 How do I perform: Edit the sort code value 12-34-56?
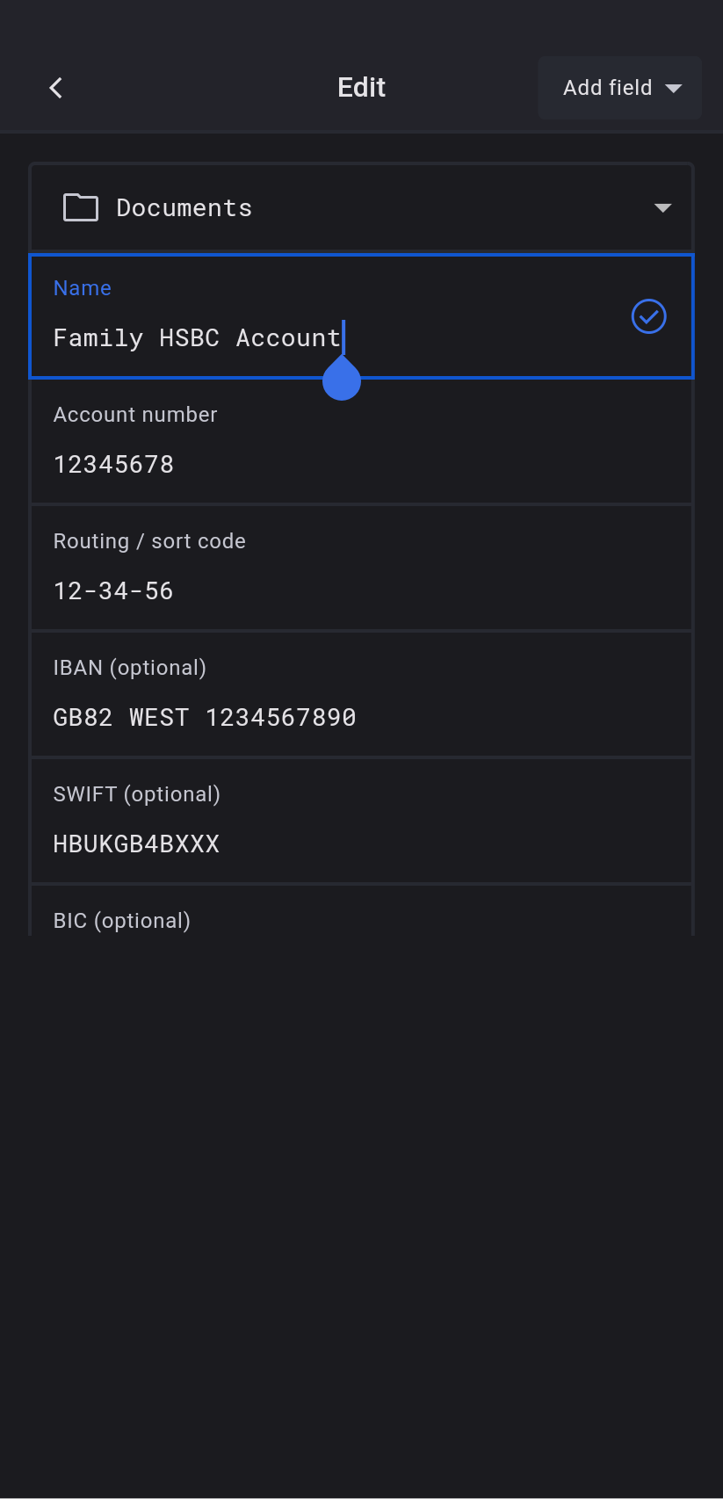click(x=113, y=591)
